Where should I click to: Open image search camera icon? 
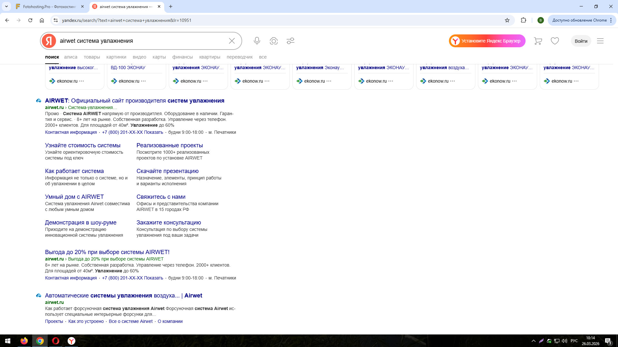pyautogui.click(x=274, y=41)
